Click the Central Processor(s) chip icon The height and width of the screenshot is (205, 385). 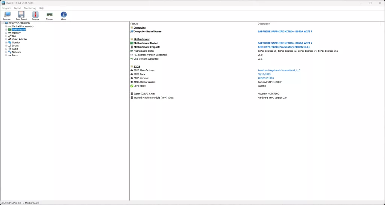(x=10, y=26)
